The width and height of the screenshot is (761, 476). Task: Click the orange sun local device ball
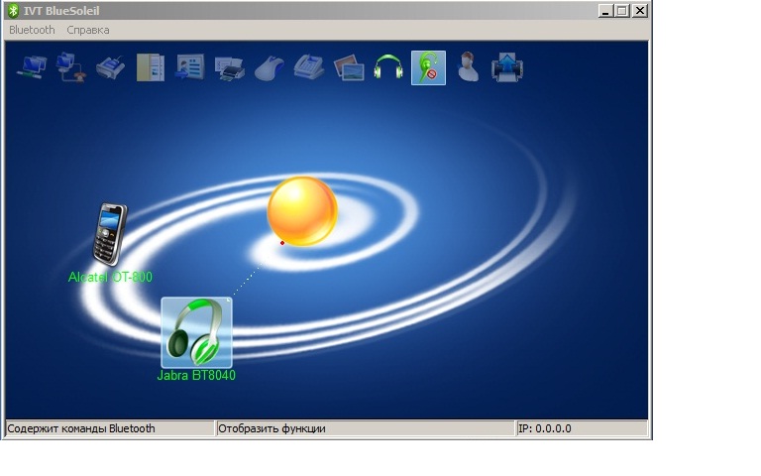point(302,211)
